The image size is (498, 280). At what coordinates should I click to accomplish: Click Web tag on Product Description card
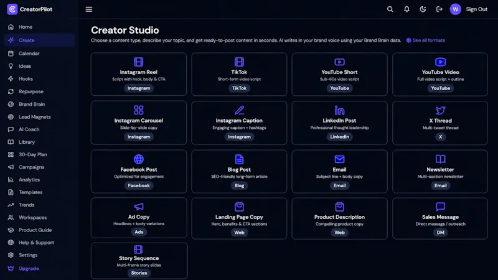(339, 232)
